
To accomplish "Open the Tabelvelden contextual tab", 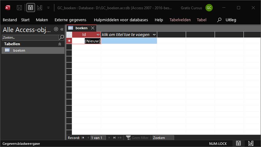I will (180, 20).
